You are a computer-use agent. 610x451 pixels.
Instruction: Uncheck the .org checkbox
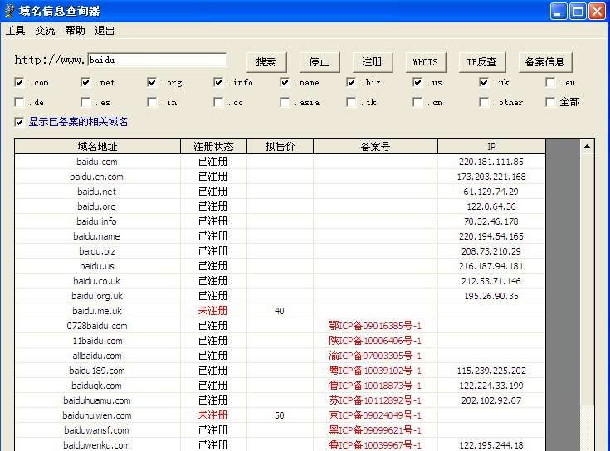tap(152, 82)
